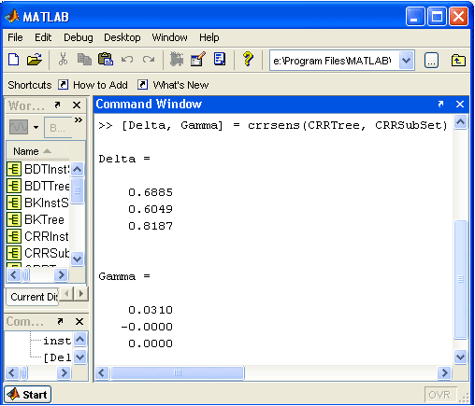Open the What's New shortcut
This screenshot has width=475, height=406.
[173, 85]
